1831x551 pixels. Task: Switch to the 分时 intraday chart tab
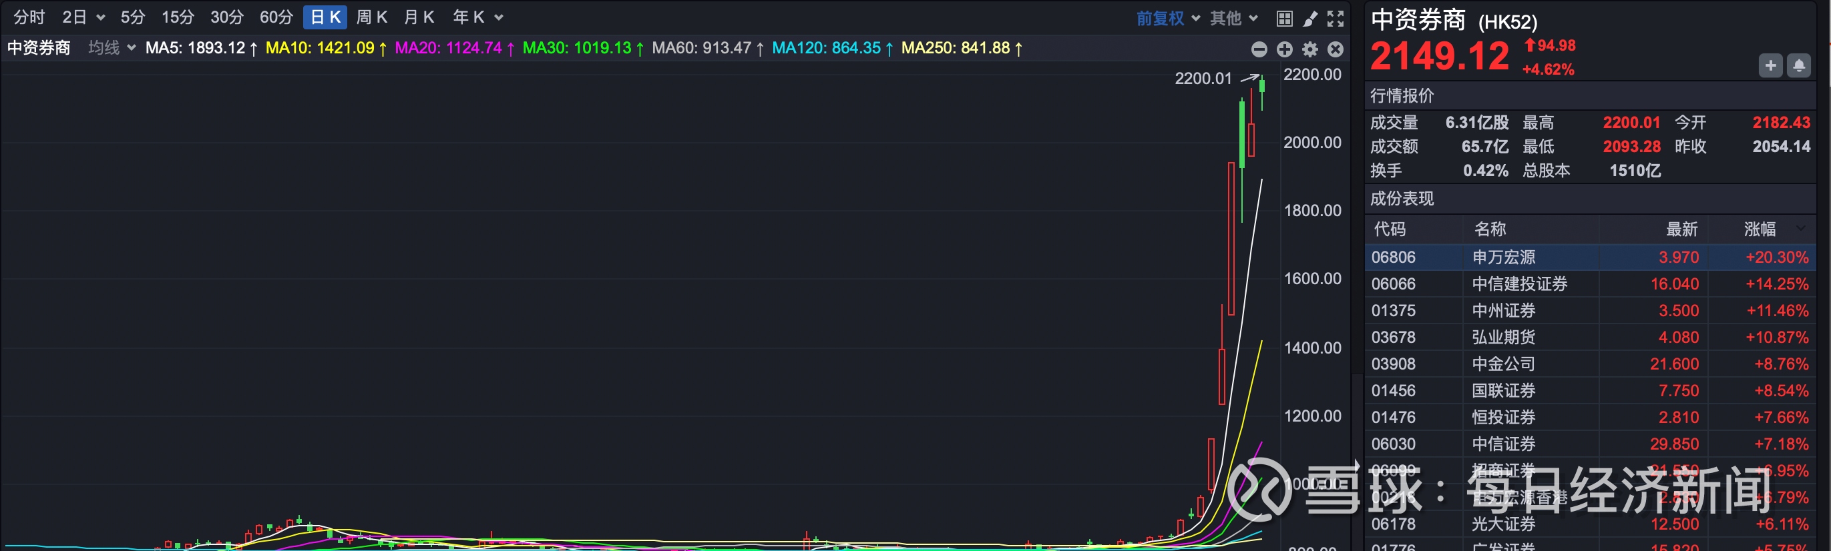pos(29,17)
